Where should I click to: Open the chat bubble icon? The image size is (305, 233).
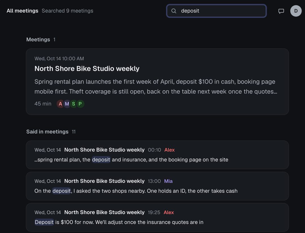(x=281, y=11)
